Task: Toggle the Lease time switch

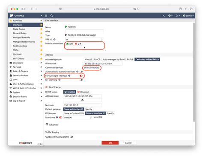Action: (60, 118)
